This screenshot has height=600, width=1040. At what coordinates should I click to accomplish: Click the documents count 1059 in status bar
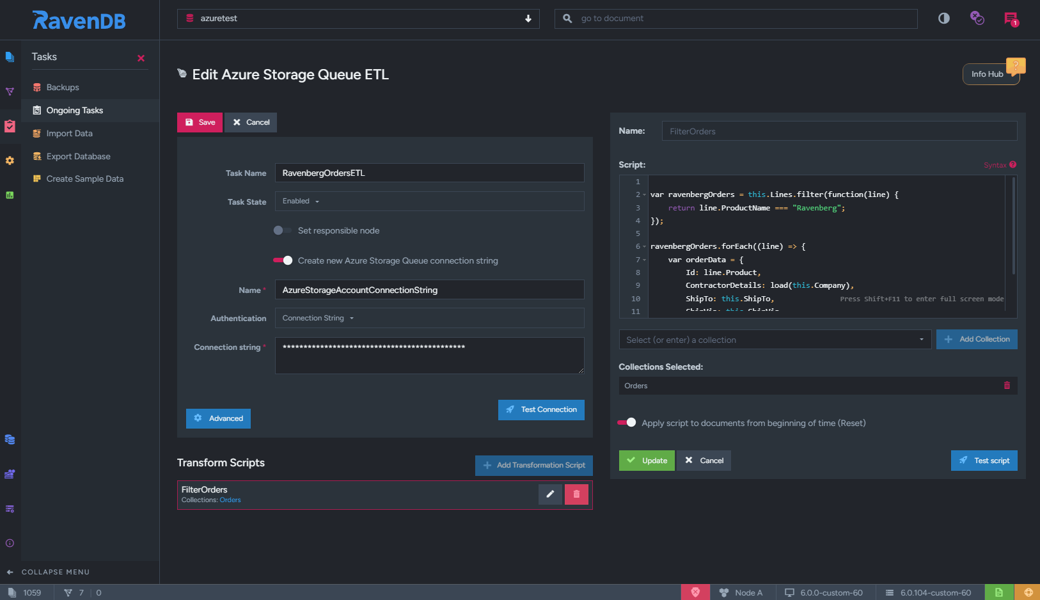[25, 592]
